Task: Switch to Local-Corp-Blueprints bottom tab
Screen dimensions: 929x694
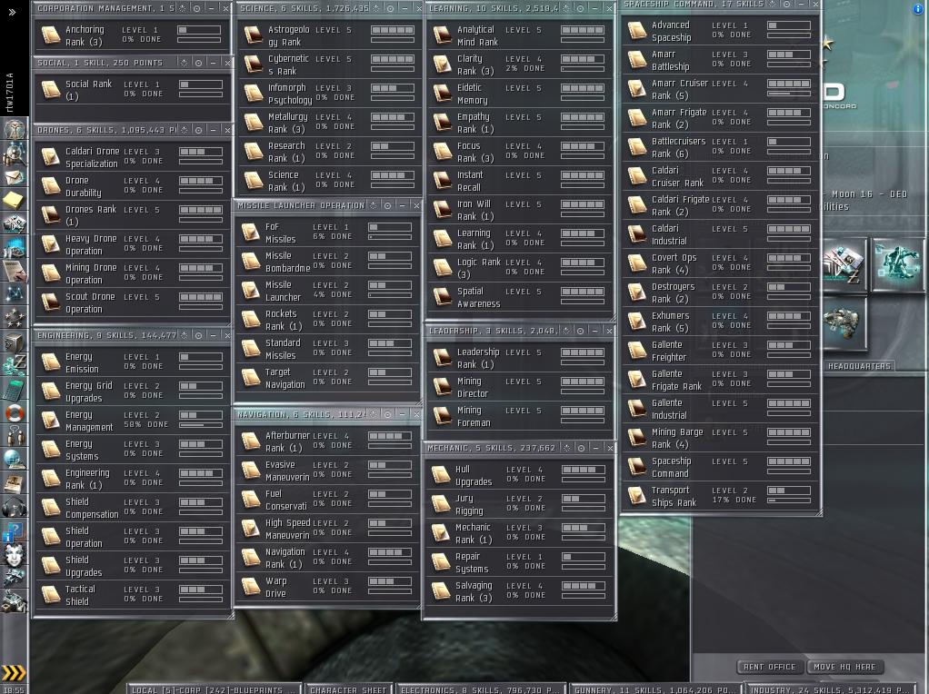Action: coord(213,689)
